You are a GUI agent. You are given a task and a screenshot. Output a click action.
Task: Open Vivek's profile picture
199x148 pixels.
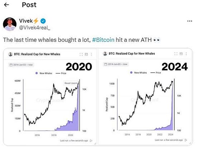pos(10,24)
